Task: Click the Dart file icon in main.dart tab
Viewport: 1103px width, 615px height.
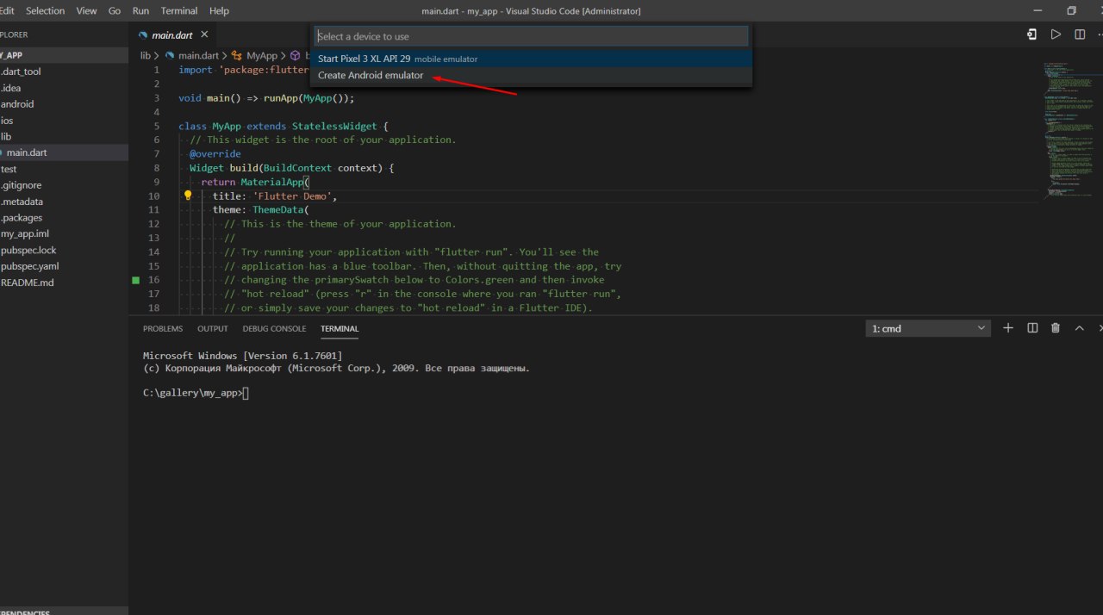Action: 144,35
